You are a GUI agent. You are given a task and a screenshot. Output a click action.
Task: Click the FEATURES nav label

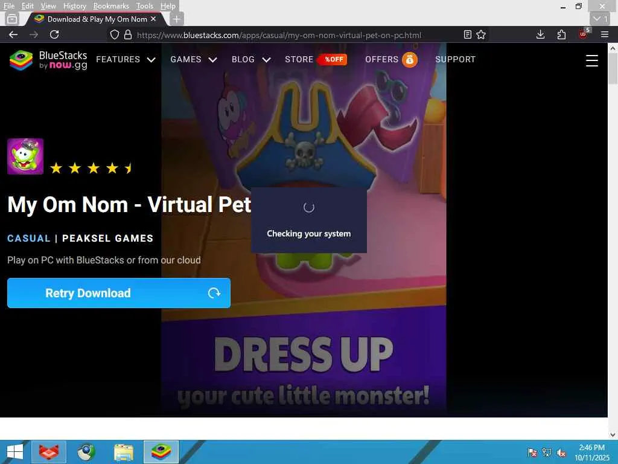click(118, 59)
